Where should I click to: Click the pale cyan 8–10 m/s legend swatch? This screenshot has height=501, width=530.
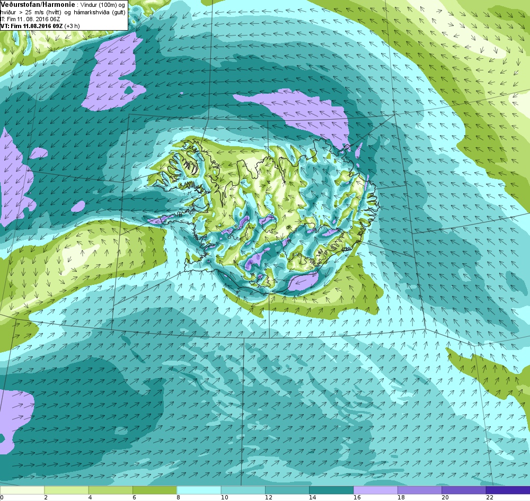[199, 490]
